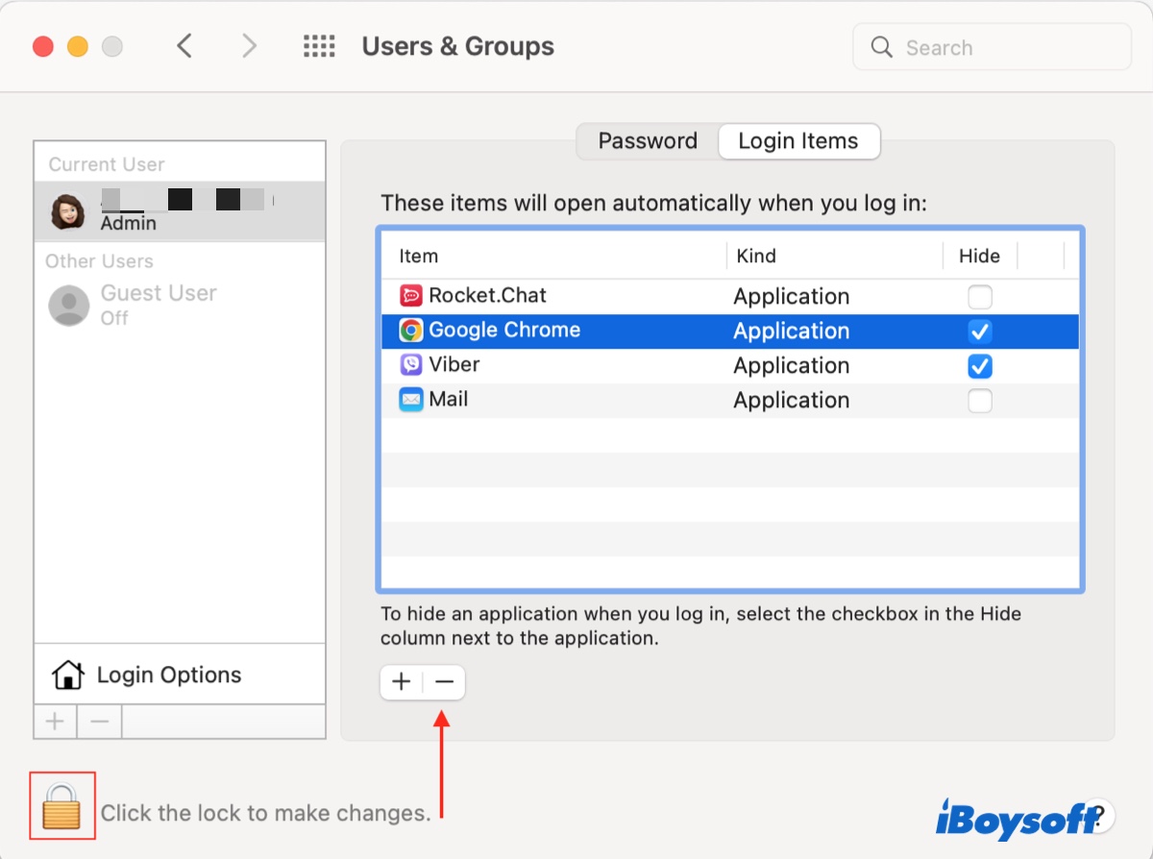Click Application kind in the Google Chrome row
The height and width of the screenshot is (859, 1153).
pyautogui.click(x=792, y=331)
